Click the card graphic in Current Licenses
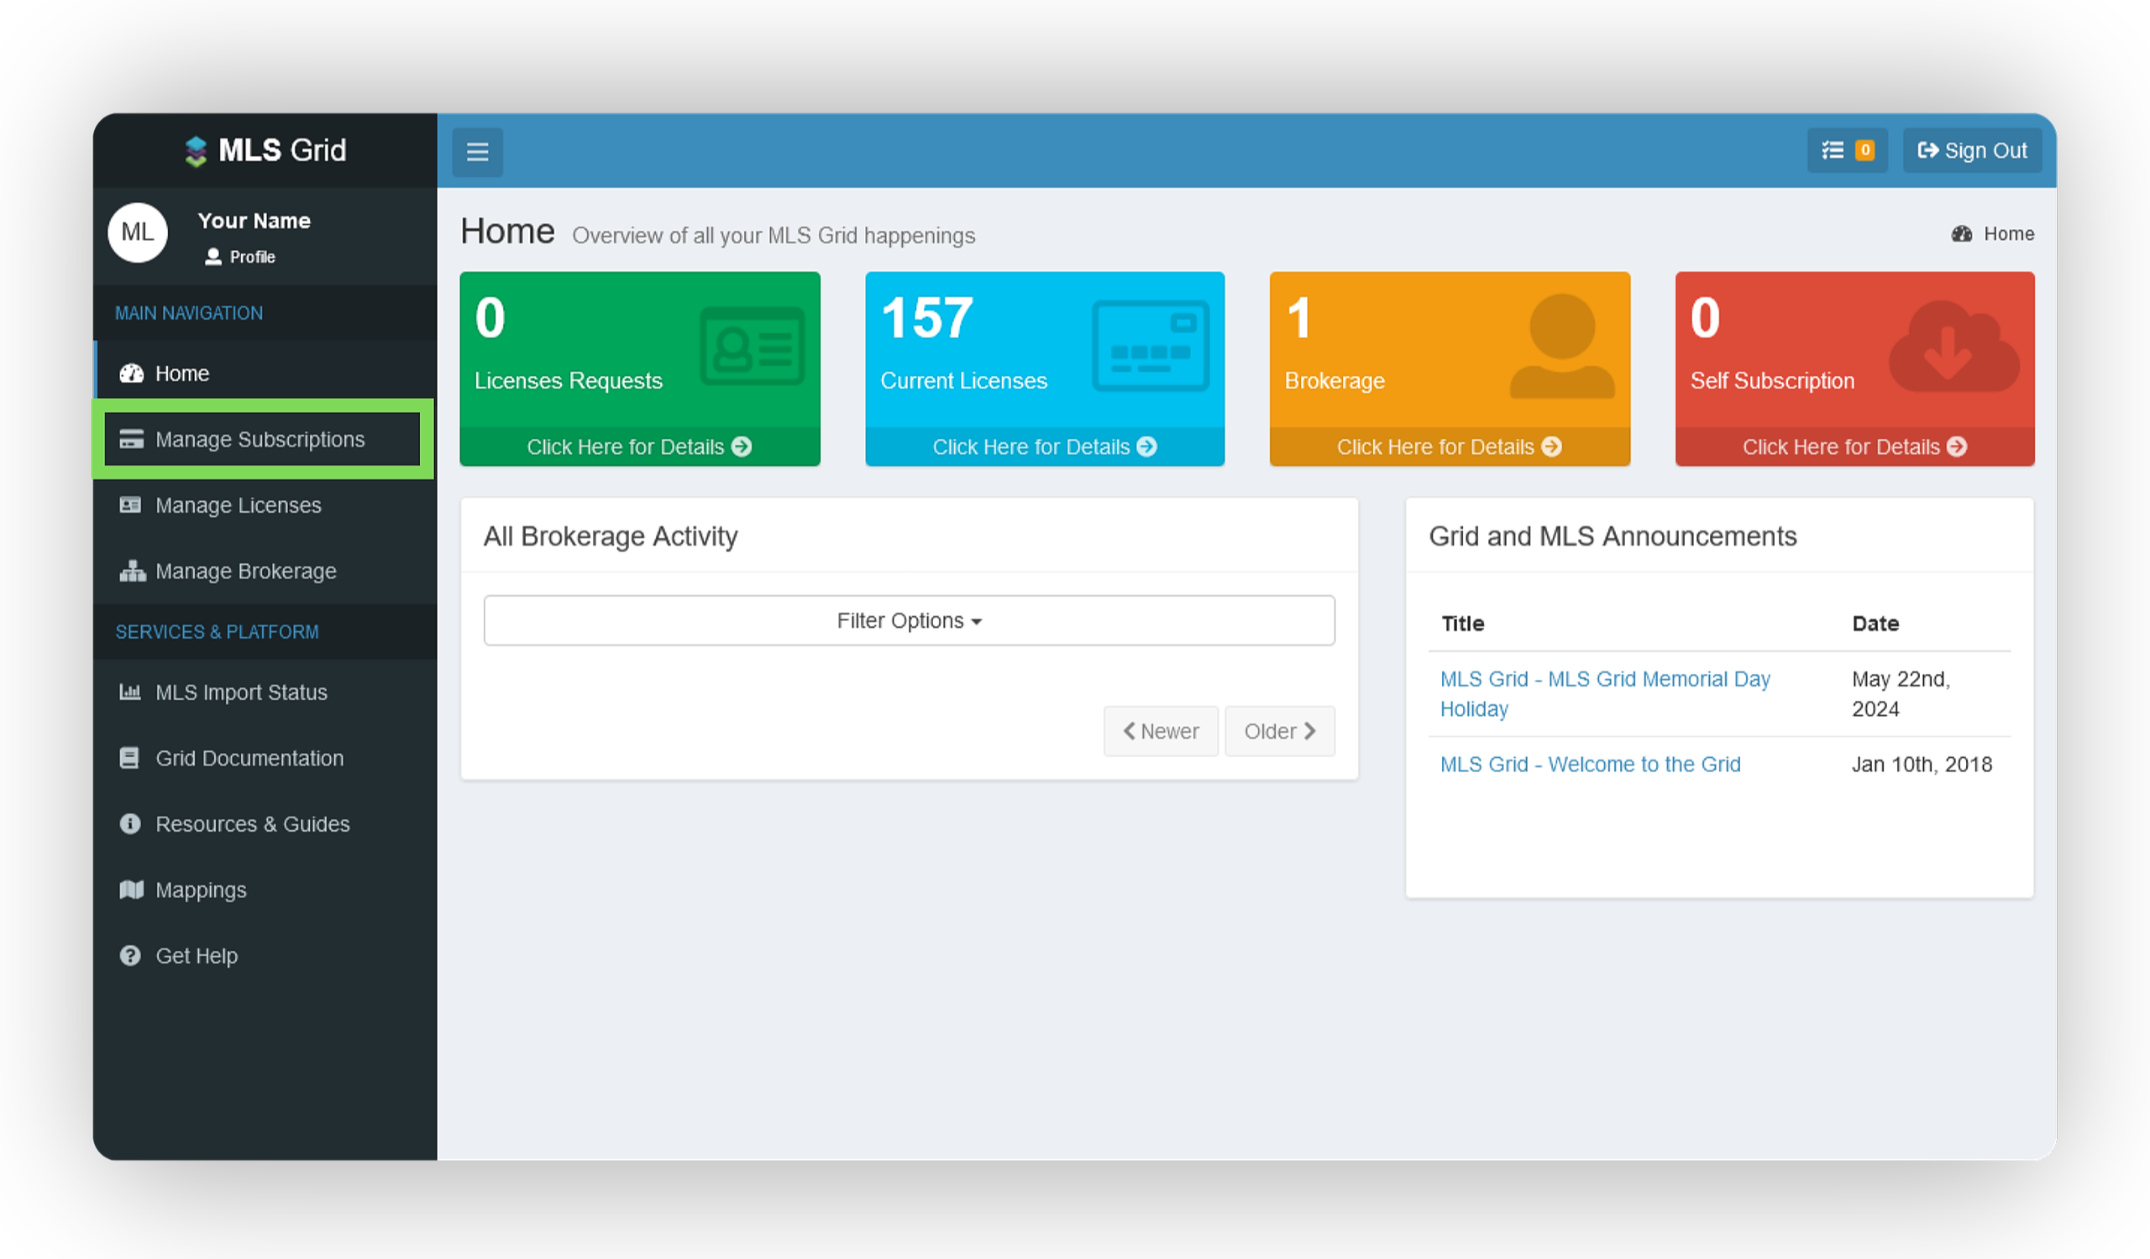The height and width of the screenshot is (1259, 2150). pos(1150,346)
